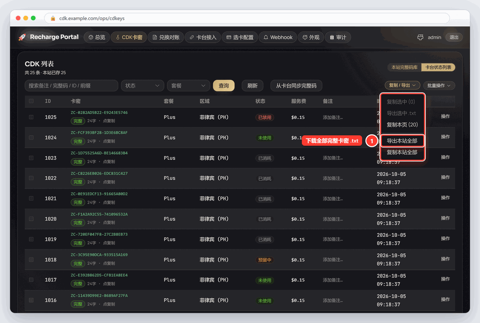The height and width of the screenshot is (323, 480).
Task: Switch to 卡台状态列表 view
Action: tap(439, 67)
